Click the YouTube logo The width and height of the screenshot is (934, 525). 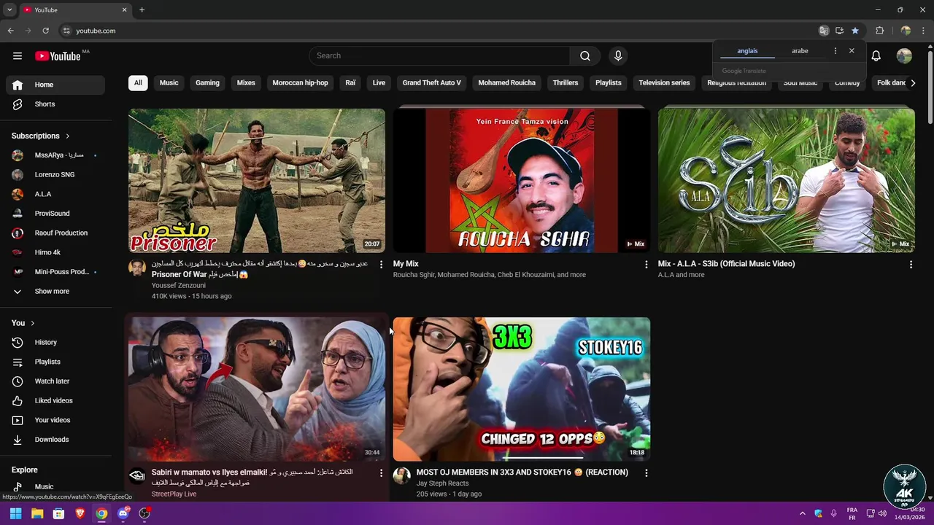[x=58, y=56]
